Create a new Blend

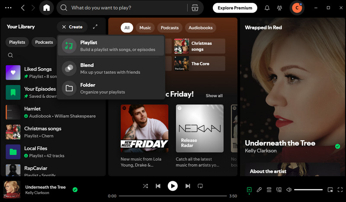(111, 68)
